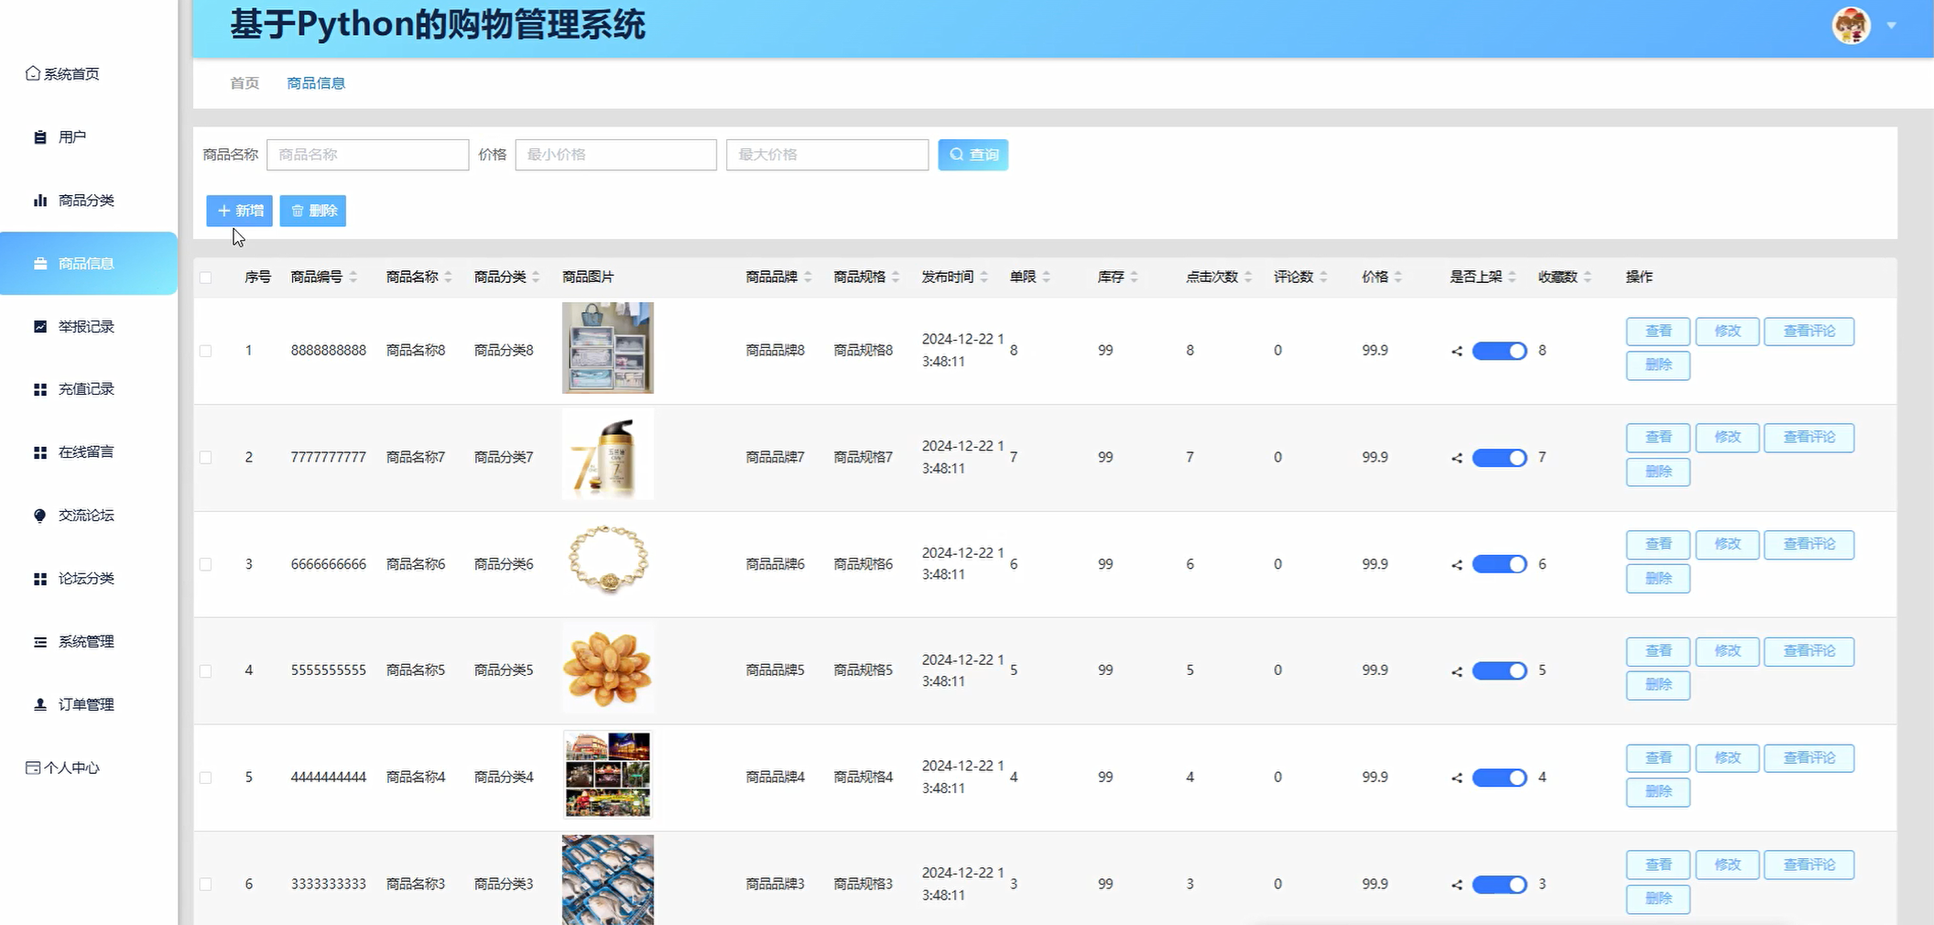The height and width of the screenshot is (925, 1934).
Task: Check the select-all checkbox in the table header
Action: point(205,277)
